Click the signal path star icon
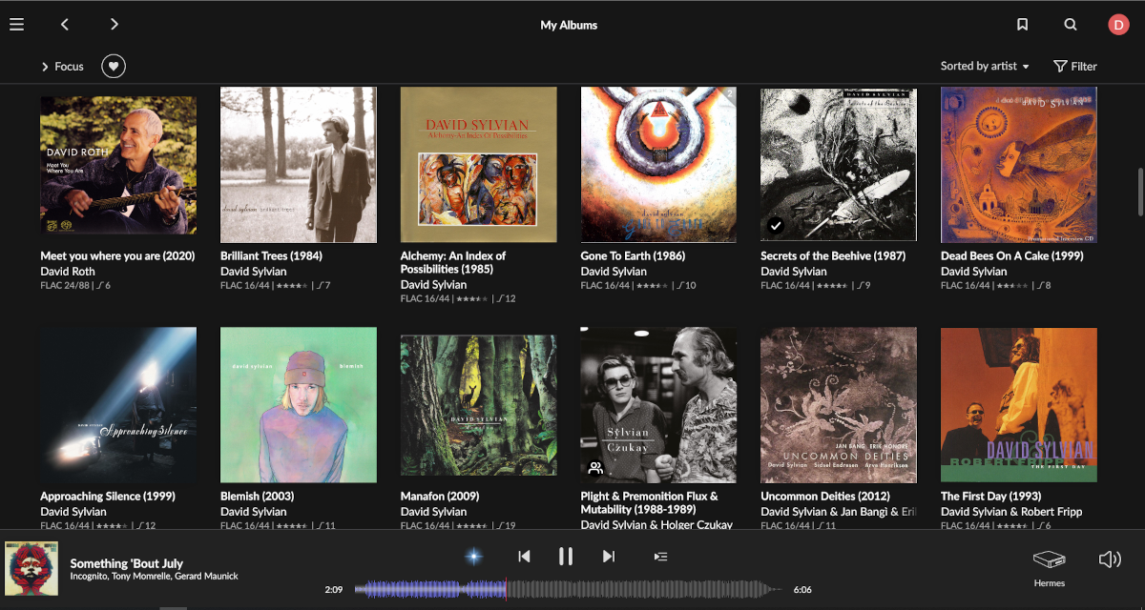The height and width of the screenshot is (610, 1145). pos(474,557)
